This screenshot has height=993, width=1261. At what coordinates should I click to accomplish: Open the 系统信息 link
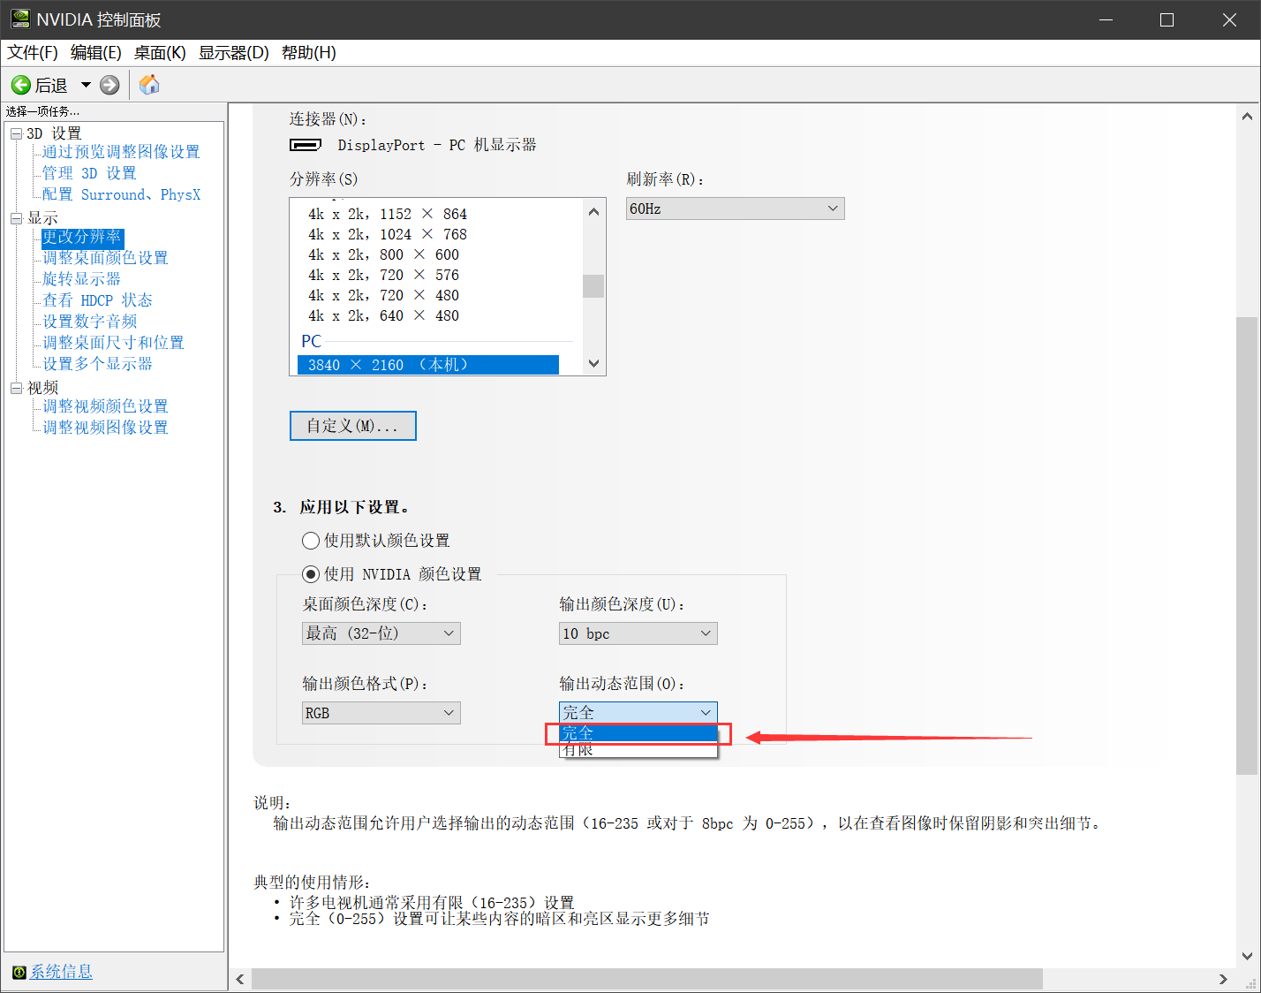(61, 972)
